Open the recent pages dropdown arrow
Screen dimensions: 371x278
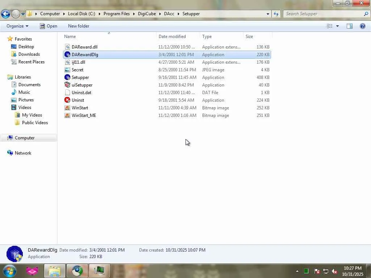[x=23, y=14]
